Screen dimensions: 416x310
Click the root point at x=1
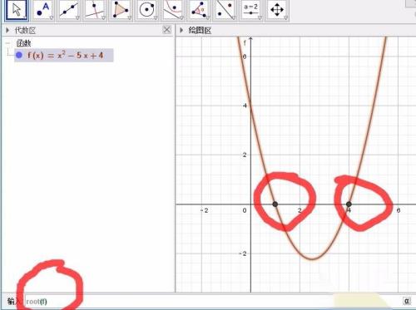click(x=275, y=204)
